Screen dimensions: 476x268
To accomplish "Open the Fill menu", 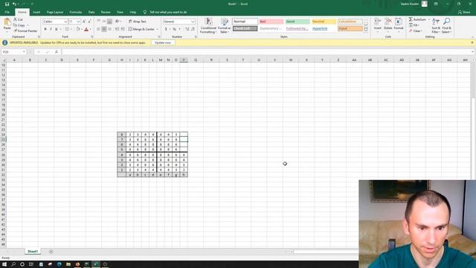I will (x=414, y=25).
